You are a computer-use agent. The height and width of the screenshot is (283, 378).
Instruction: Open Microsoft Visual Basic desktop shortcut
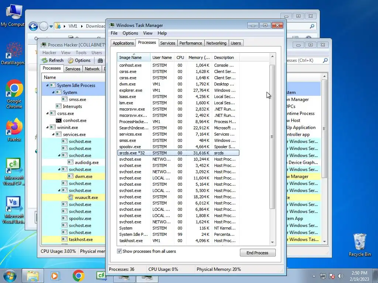(x=13, y=210)
